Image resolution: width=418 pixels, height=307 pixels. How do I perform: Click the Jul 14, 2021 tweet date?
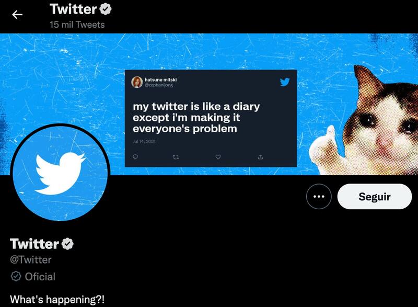144,141
